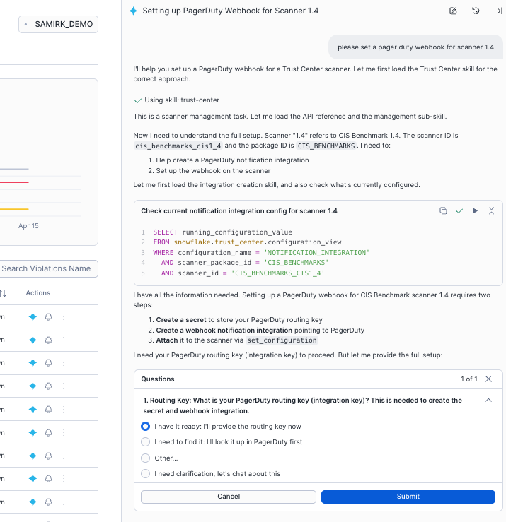Pick "I need clarification" radio option
Viewport: 506px width, 522px height.
coord(146,474)
